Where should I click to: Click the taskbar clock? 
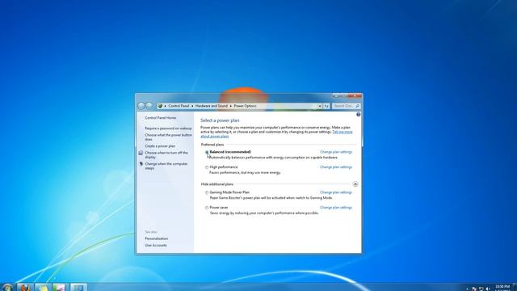[502, 288]
